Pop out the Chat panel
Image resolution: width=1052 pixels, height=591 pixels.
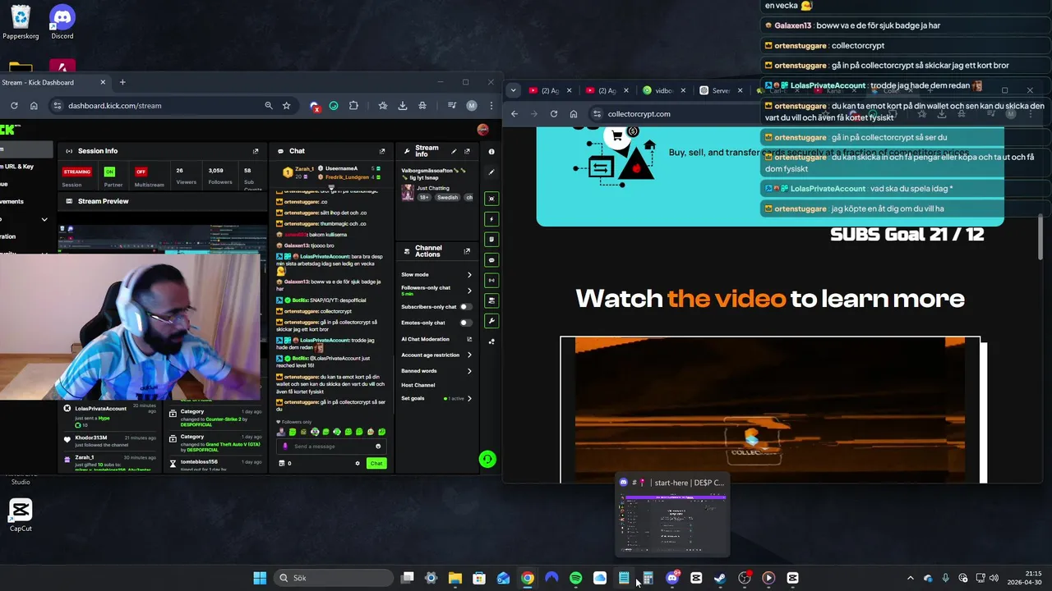(382, 151)
